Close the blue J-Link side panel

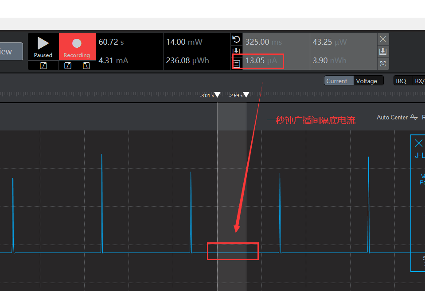pos(418,143)
